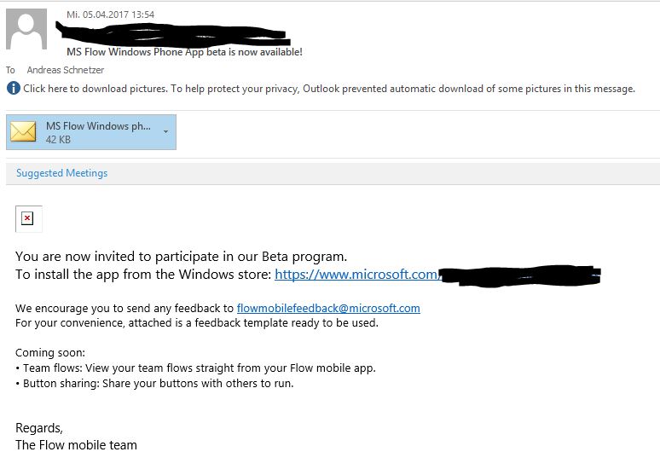Open the https://www.microsoft.com link

click(x=357, y=275)
